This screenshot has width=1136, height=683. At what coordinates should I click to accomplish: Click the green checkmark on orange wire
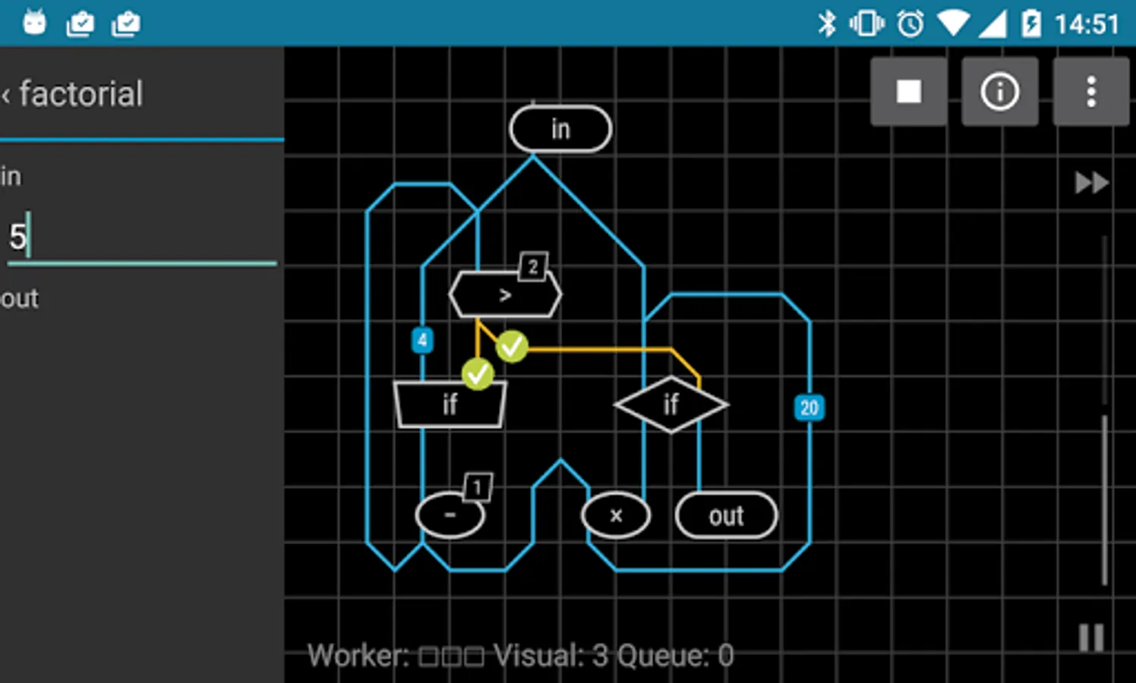pos(512,346)
